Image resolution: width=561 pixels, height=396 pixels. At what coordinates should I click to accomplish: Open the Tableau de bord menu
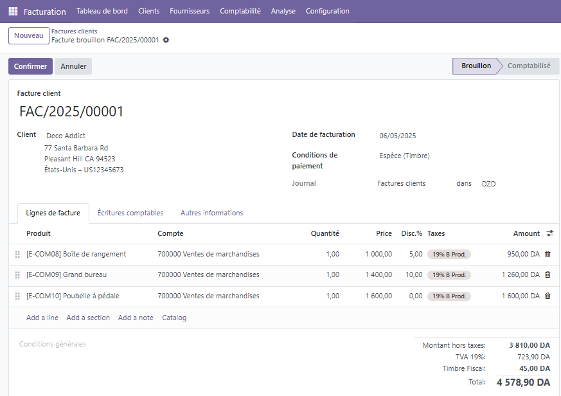pos(102,11)
